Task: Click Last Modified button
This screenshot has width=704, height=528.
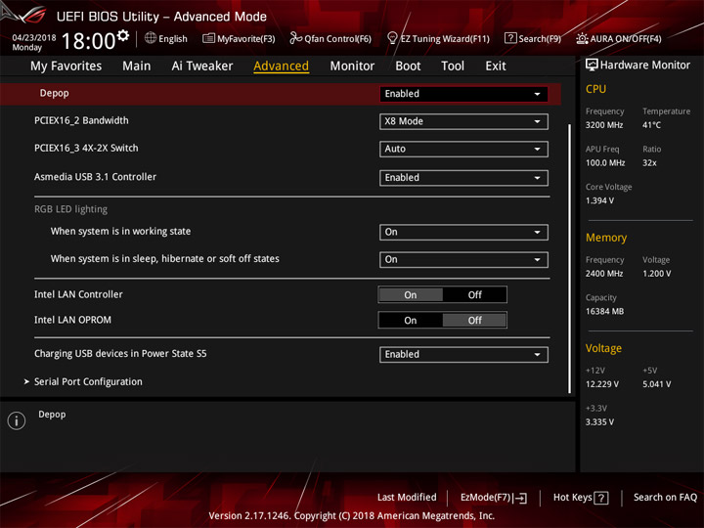Action: (407, 498)
